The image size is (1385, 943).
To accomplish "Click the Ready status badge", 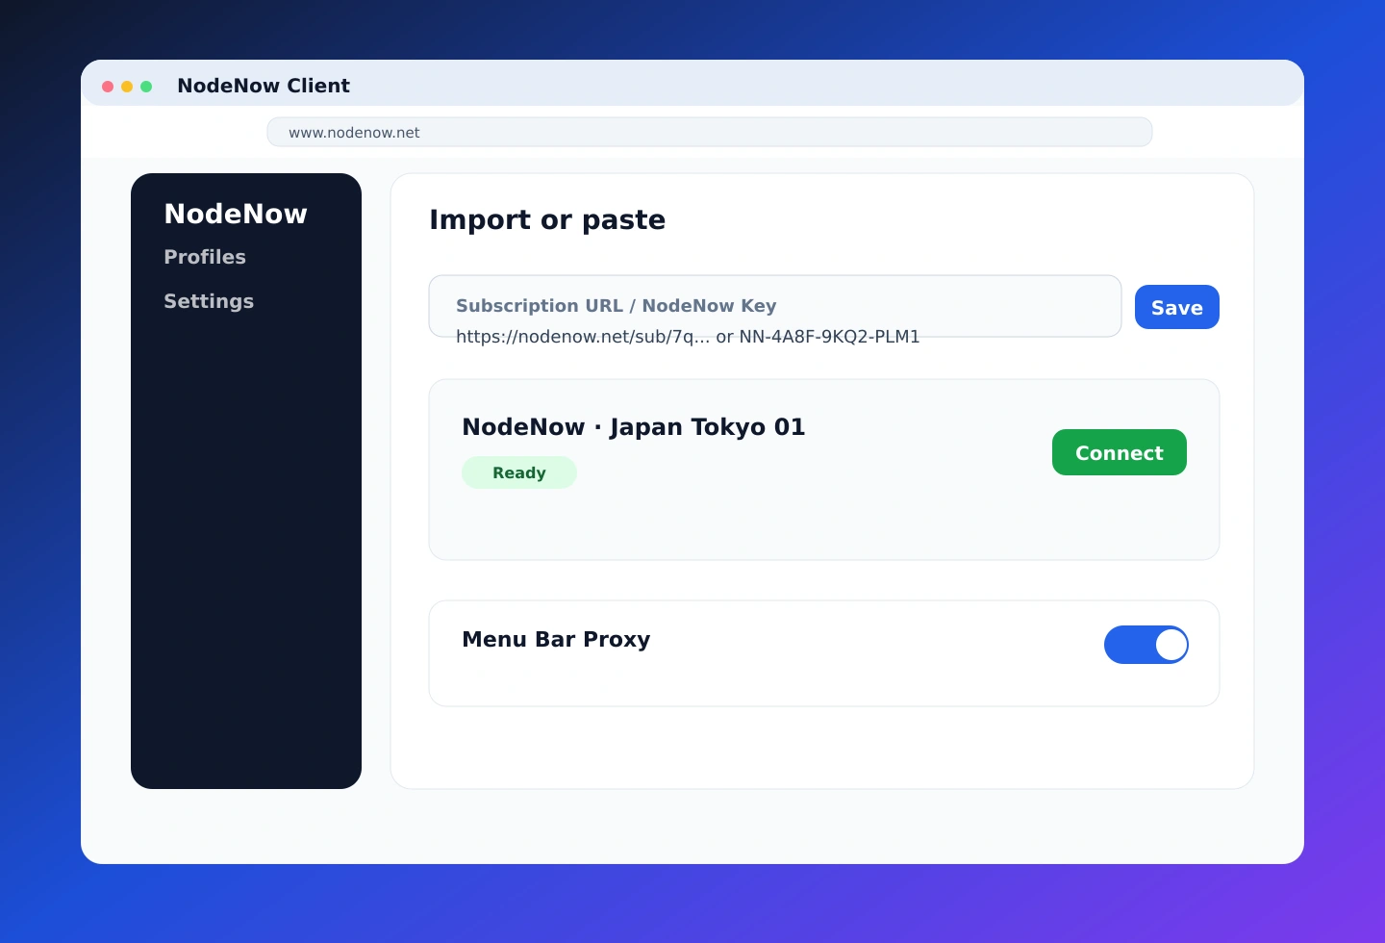I will 519,472.
